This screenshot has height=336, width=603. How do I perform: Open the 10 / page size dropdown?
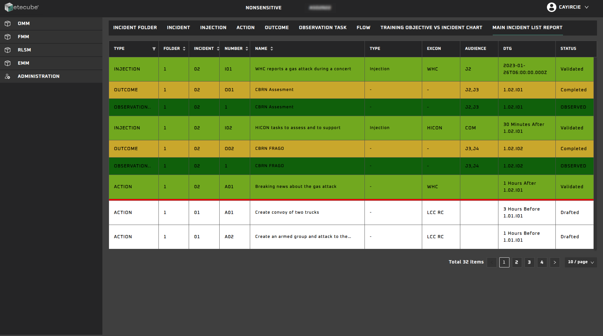click(x=581, y=262)
